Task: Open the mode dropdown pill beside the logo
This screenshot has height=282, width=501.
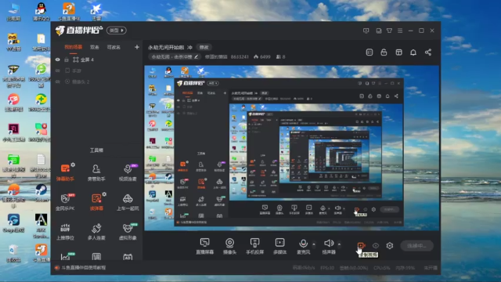Action: click(x=117, y=31)
